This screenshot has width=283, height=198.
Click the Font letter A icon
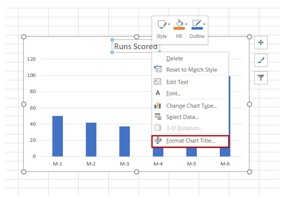(158, 94)
